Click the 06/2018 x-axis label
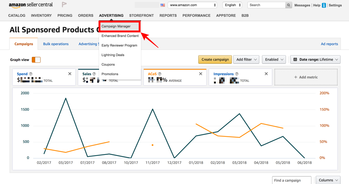The width and height of the screenshot is (349, 184). (305, 163)
